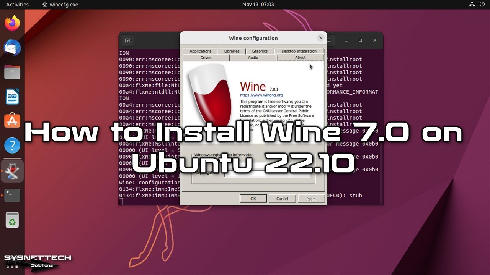Select the Audio tab
Screen dimensions: 490x275
(x=253, y=58)
